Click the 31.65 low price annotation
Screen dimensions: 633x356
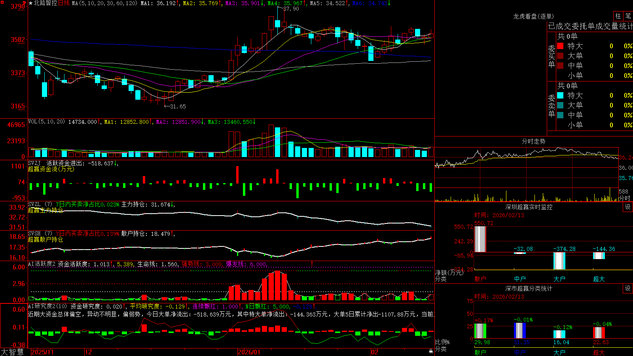pos(178,106)
